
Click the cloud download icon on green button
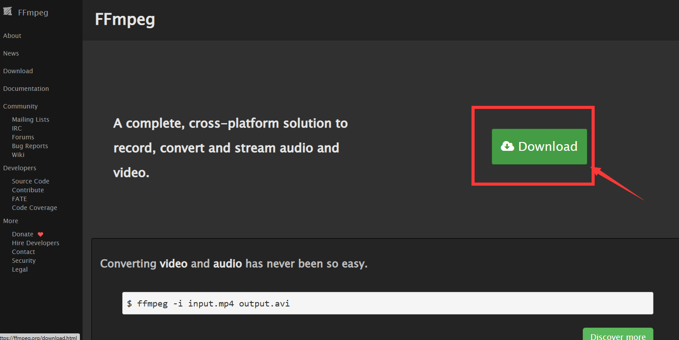coord(508,146)
